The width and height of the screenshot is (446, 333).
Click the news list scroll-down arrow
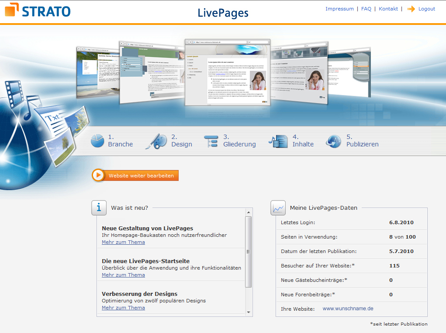coord(249,312)
